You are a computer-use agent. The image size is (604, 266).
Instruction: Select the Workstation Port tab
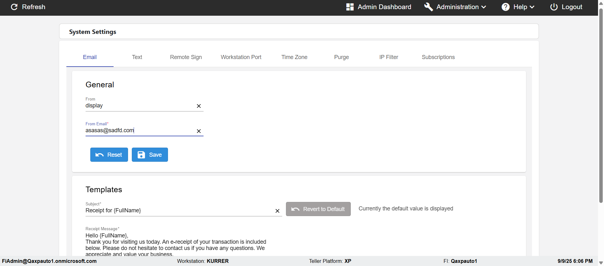[x=241, y=57]
